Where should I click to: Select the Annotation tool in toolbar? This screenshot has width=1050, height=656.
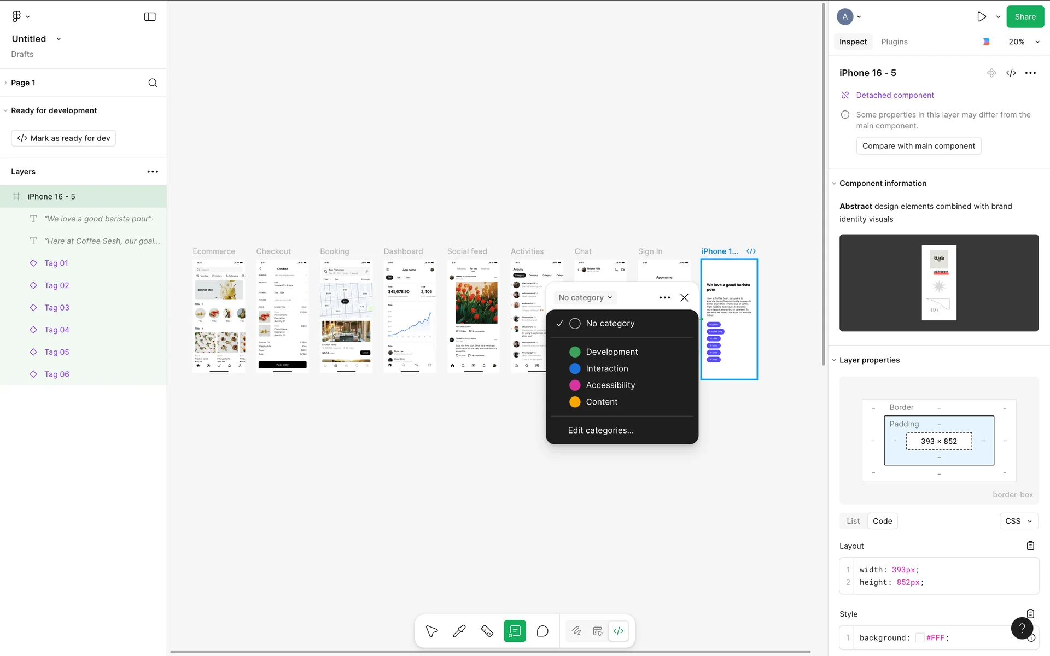pyautogui.click(x=515, y=631)
